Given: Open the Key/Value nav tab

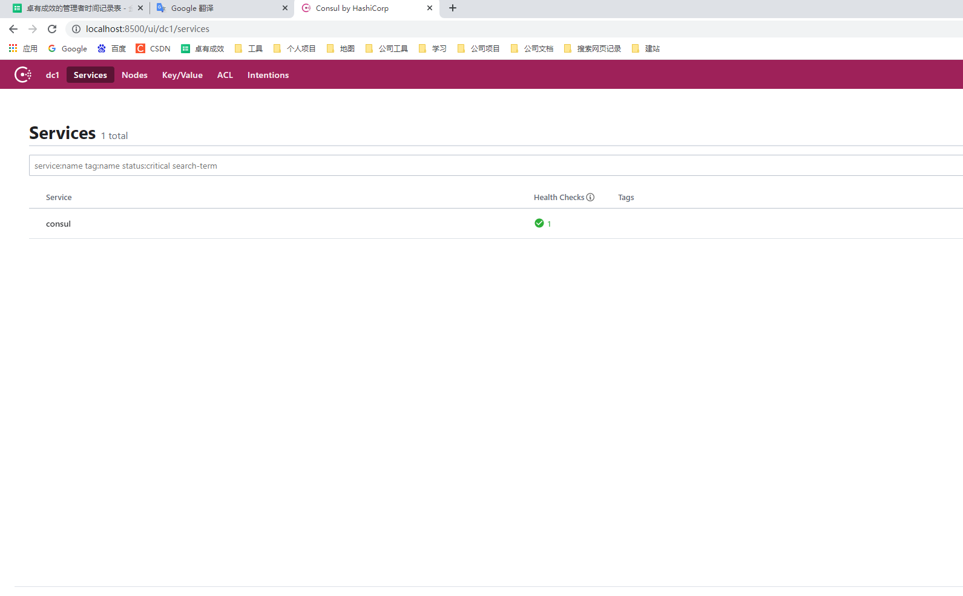Looking at the screenshot, I should point(182,75).
